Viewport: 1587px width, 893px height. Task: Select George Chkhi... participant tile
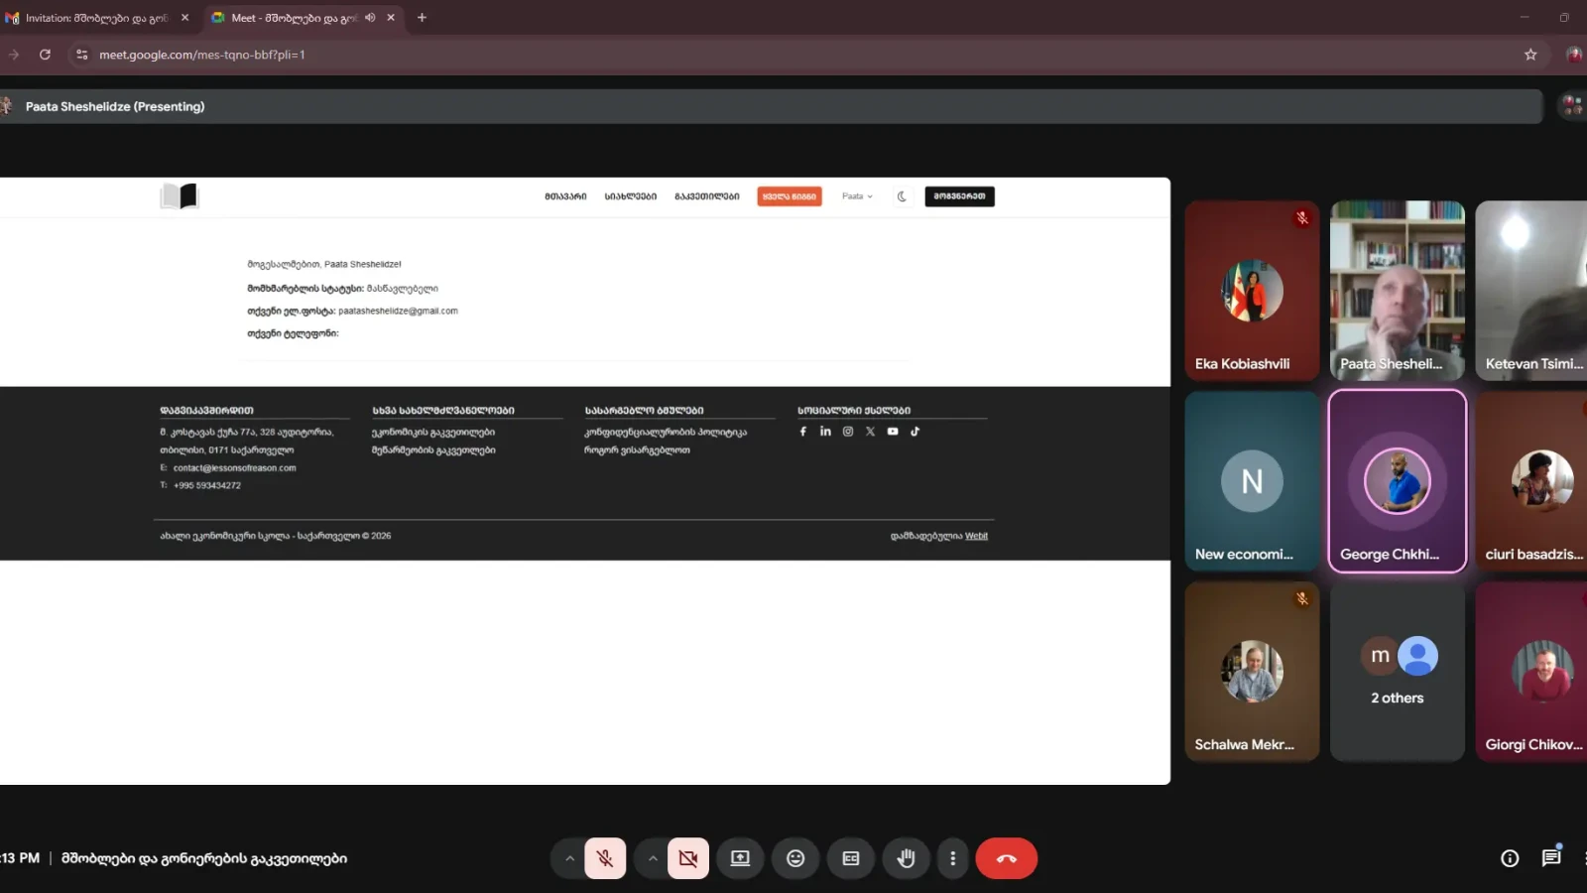[x=1397, y=481]
